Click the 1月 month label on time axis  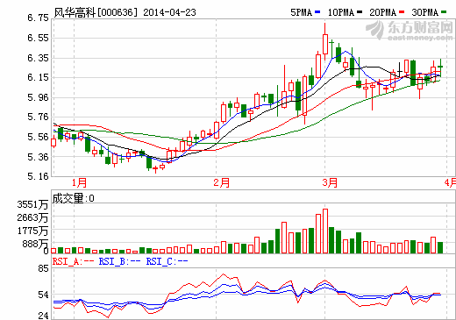[79, 183]
